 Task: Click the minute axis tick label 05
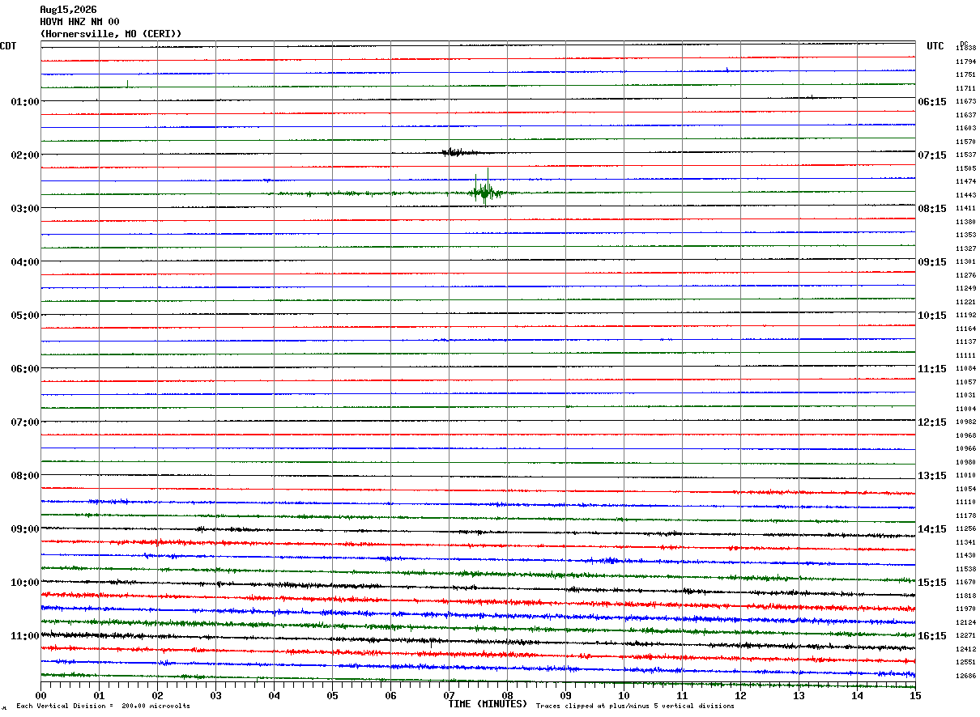pos(332,695)
